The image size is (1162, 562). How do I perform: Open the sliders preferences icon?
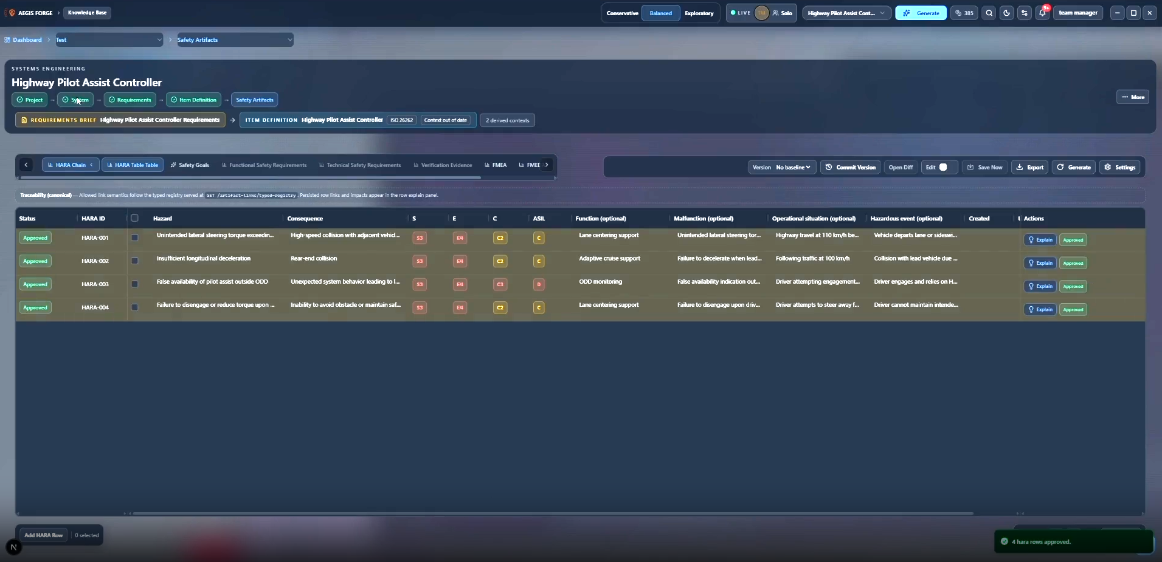coord(1025,13)
